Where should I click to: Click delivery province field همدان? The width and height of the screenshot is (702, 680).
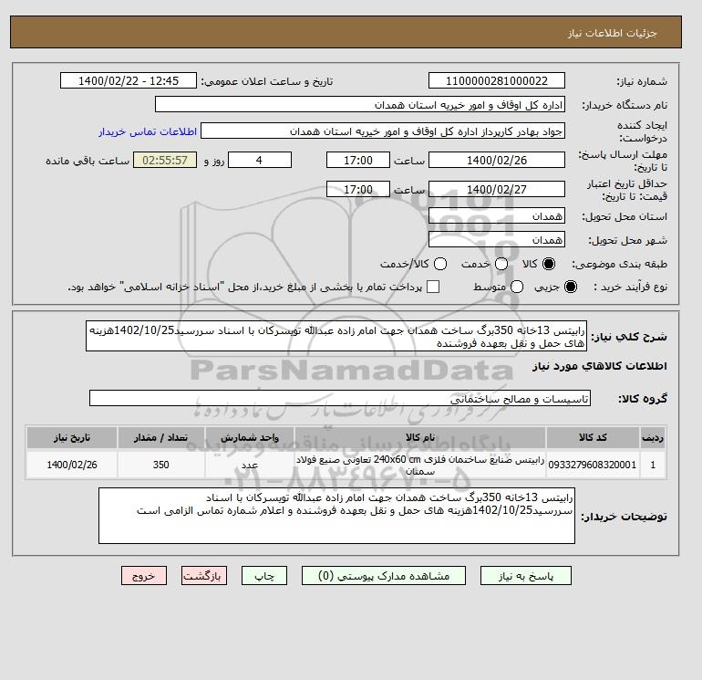click(x=497, y=216)
